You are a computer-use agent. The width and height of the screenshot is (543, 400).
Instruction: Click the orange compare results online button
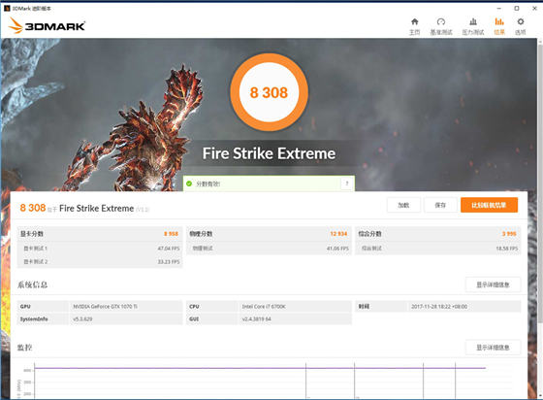[489, 205]
